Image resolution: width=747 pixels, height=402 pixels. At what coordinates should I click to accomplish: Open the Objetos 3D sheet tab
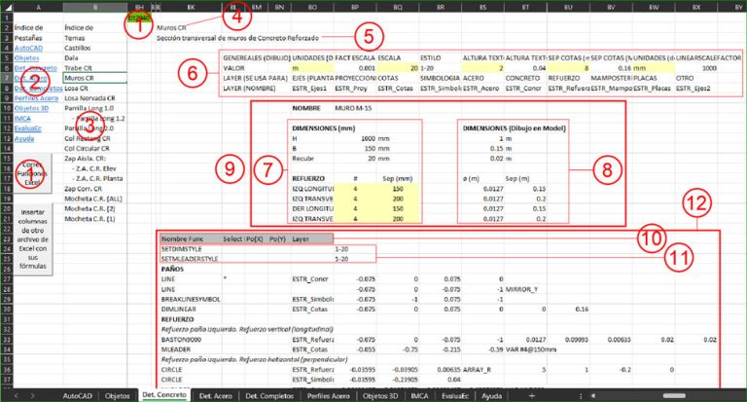click(380, 396)
